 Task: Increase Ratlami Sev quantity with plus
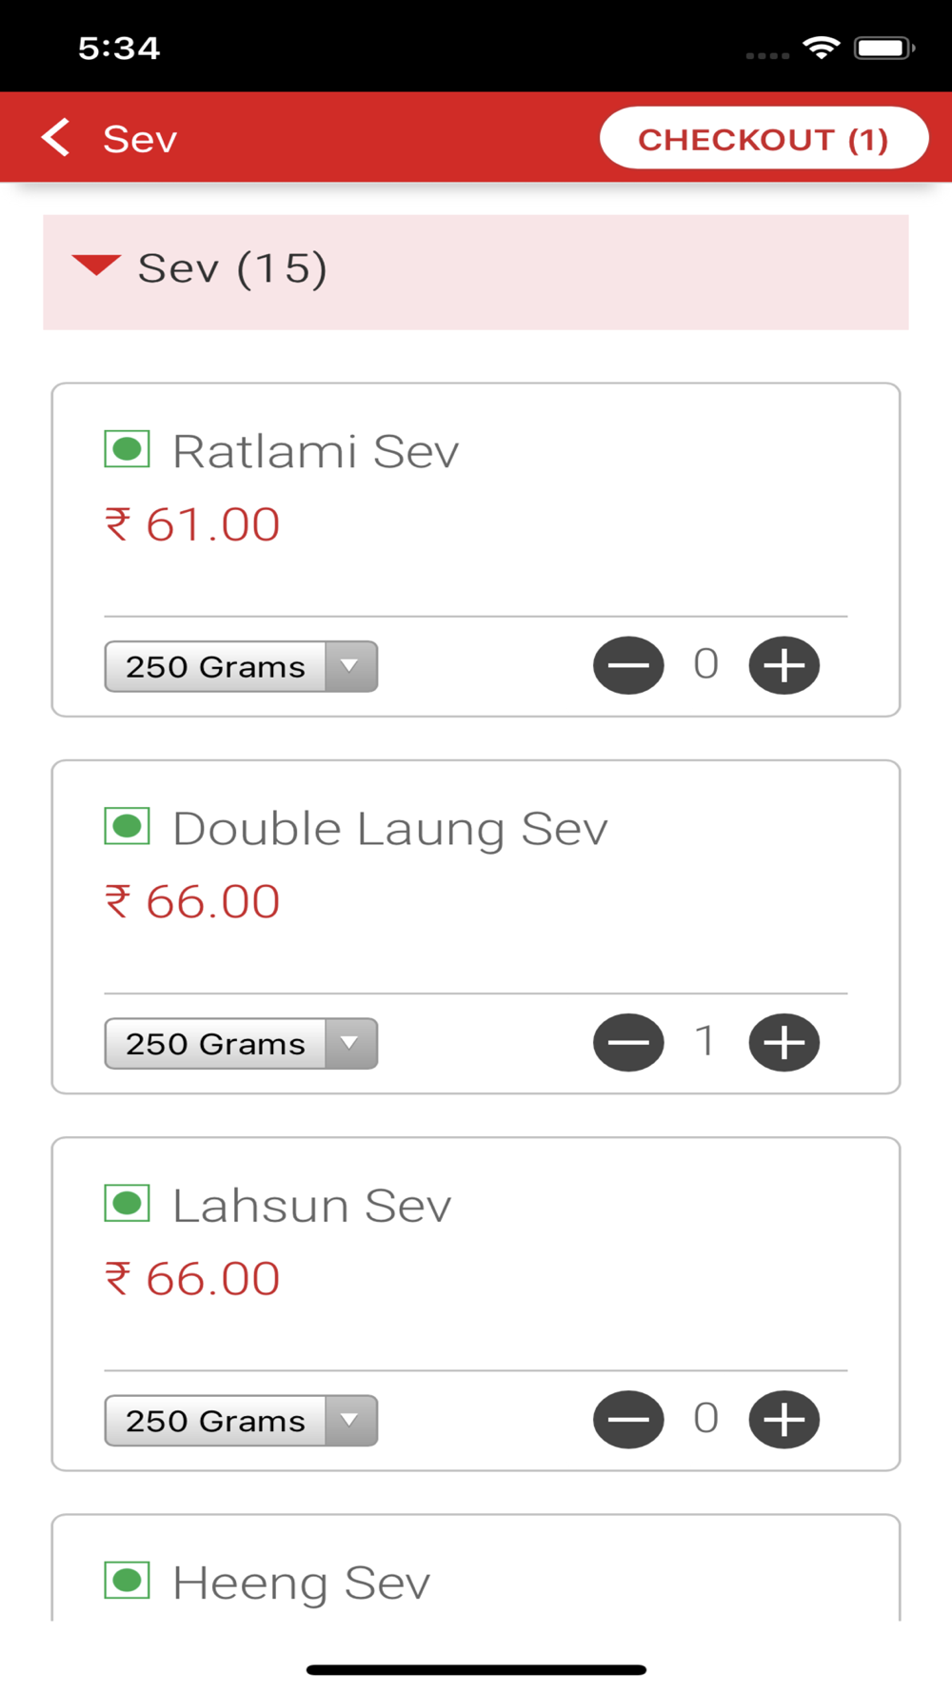pyautogui.click(x=783, y=665)
